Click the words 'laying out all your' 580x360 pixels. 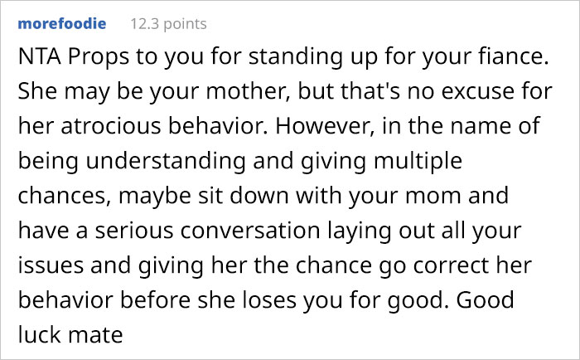(x=424, y=231)
